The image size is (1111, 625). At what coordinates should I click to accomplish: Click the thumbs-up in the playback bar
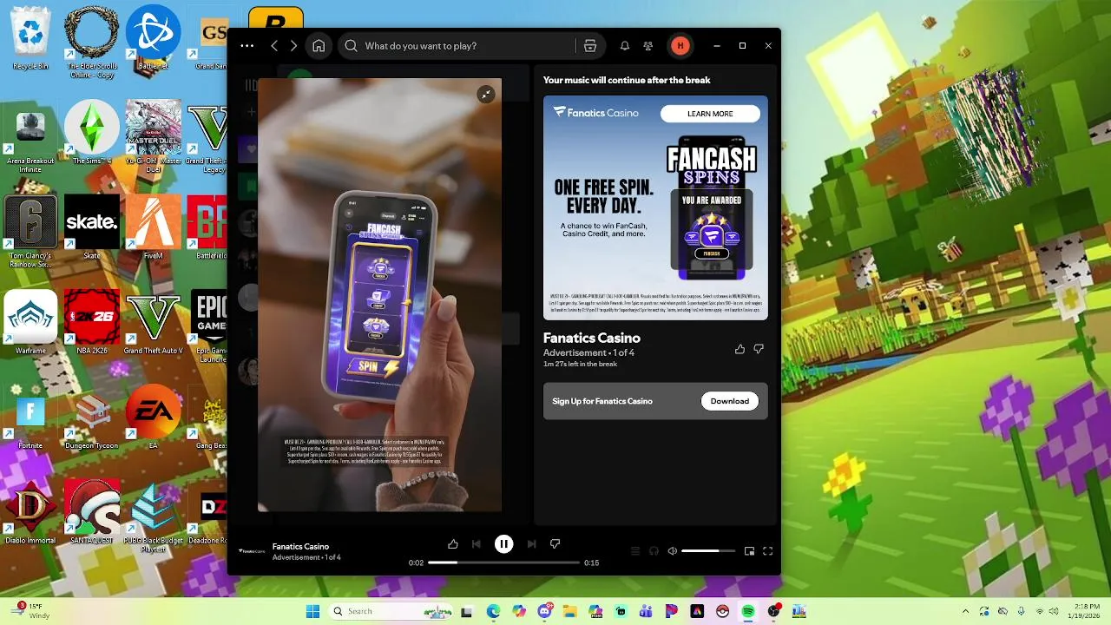452,544
